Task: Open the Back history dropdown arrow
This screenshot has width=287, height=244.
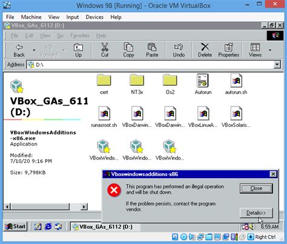Action: [34, 50]
